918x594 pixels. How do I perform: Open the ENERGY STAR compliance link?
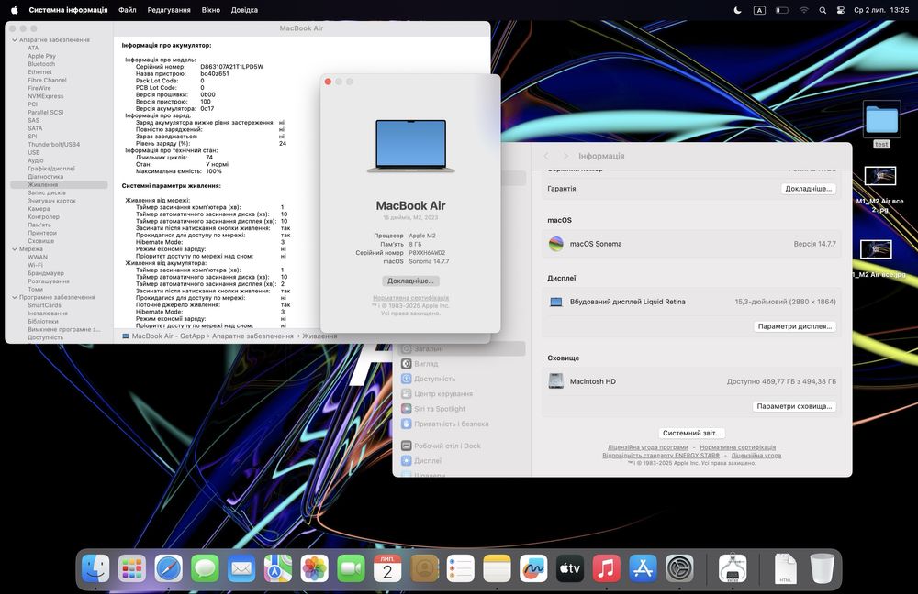click(661, 455)
